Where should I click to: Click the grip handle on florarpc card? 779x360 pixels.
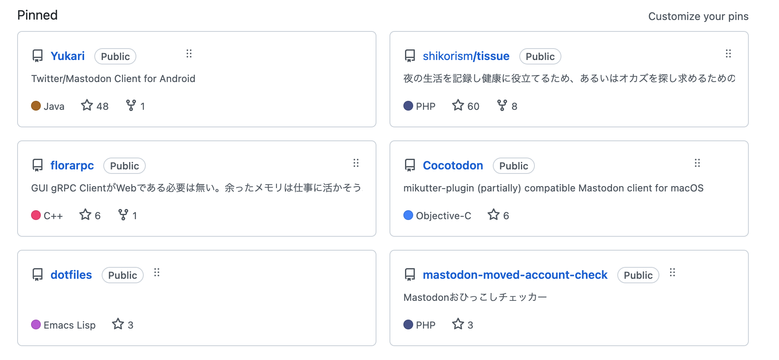click(356, 163)
